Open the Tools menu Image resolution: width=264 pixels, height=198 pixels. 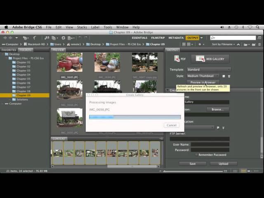[108, 27]
